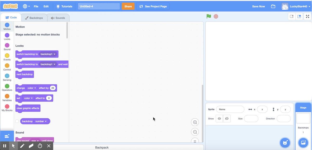Click value 25 in change effect block
Image resolution: width=312 pixels, height=150 pixels.
pyautogui.click(x=53, y=88)
